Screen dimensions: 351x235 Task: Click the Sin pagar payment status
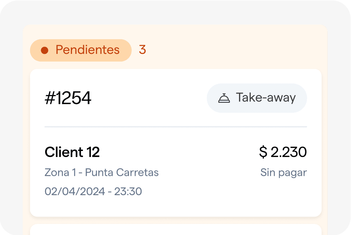pyautogui.click(x=283, y=173)
